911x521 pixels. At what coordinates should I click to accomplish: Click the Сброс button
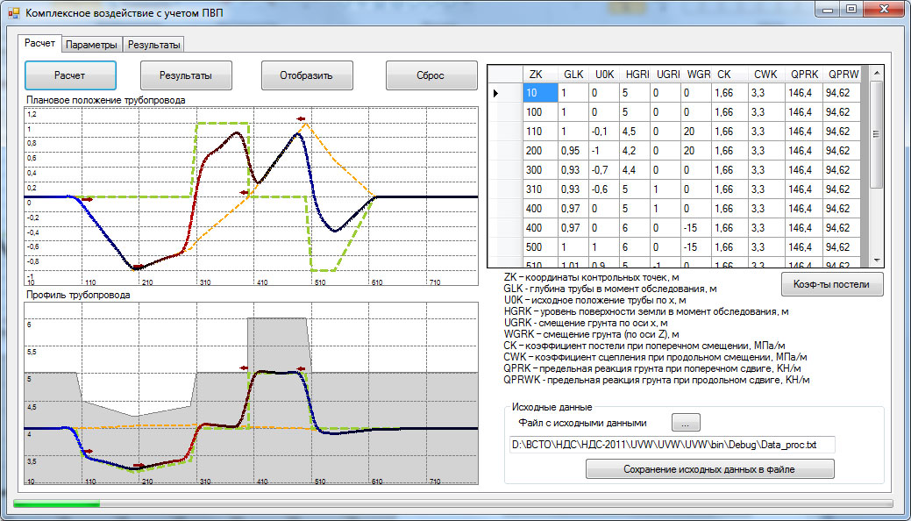point(431,75)
